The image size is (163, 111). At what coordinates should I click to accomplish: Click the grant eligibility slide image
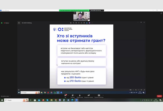pyautogui.click(x=81, y=56)
